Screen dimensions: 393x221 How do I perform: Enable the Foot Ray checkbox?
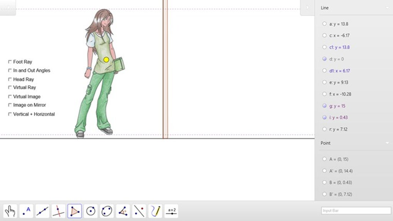coord(10,62)
